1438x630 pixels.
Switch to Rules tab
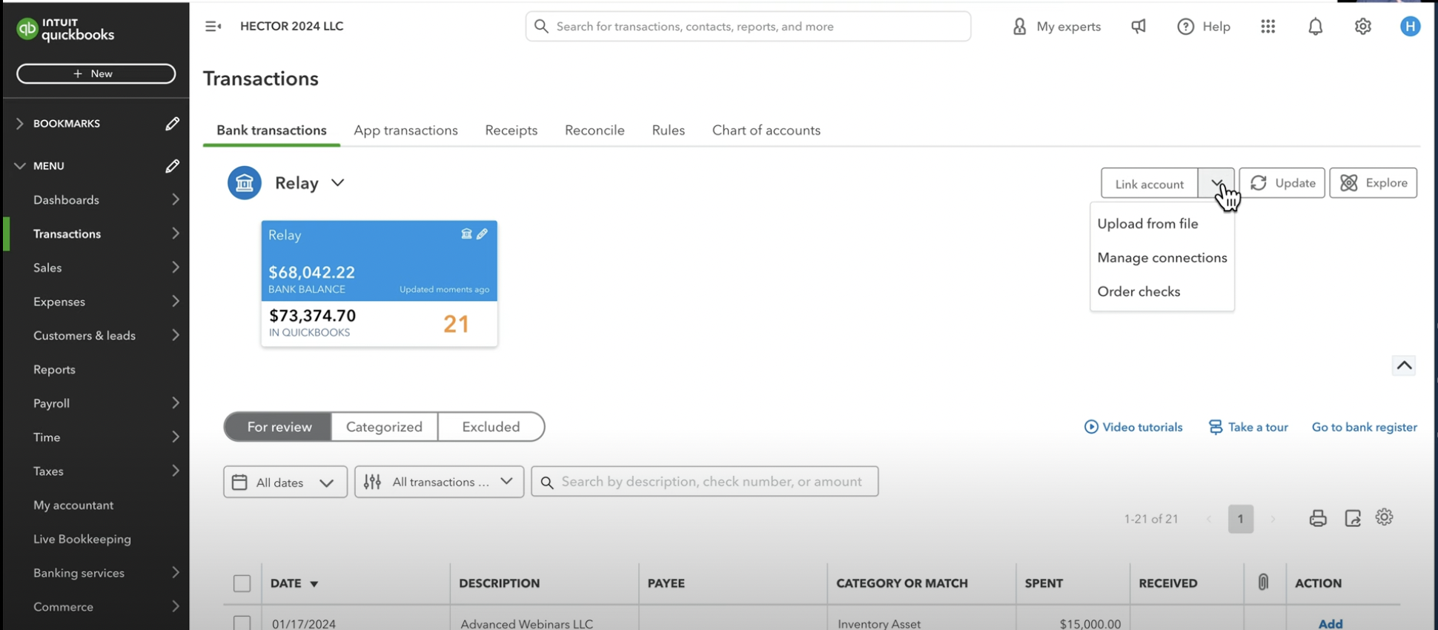668,130
